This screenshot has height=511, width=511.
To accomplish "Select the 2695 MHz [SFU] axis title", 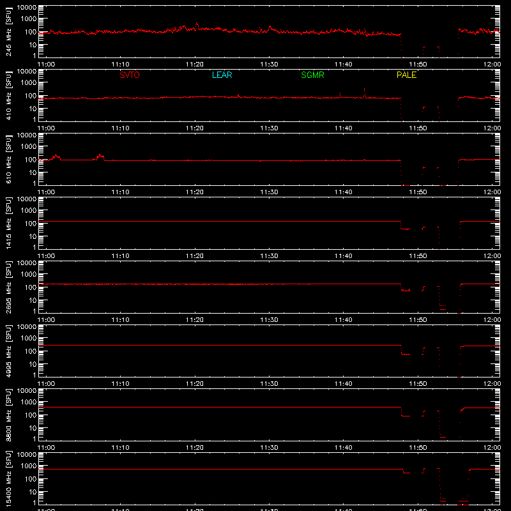I will [x=8, y=287].
